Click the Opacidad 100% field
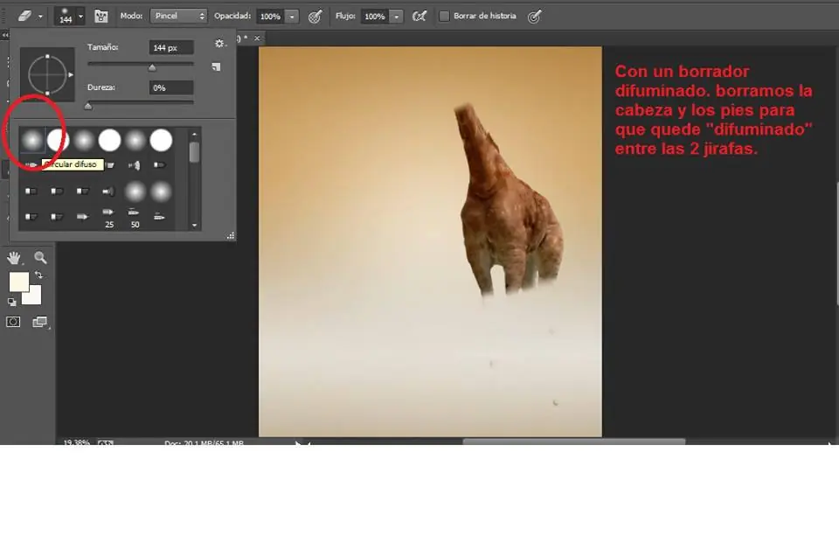 (270, 17)
